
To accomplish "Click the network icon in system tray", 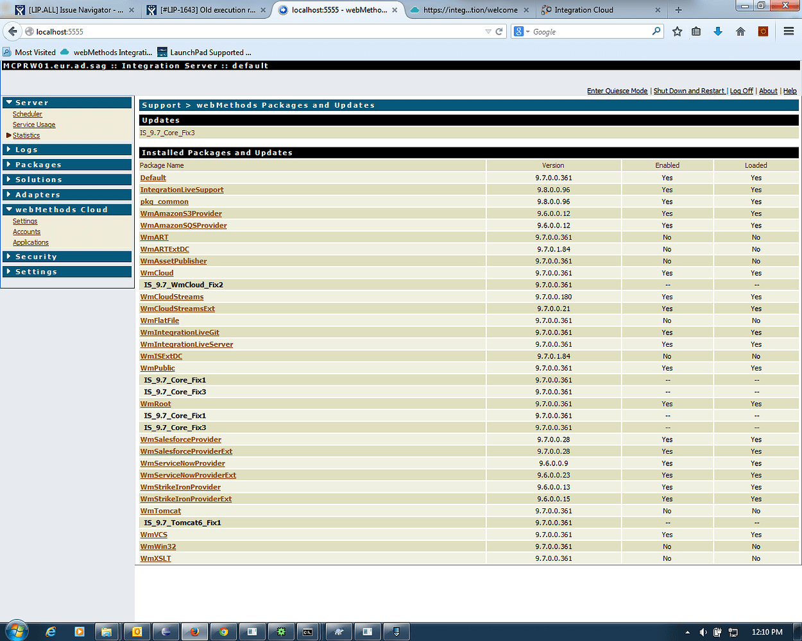I will pos(733,632).
